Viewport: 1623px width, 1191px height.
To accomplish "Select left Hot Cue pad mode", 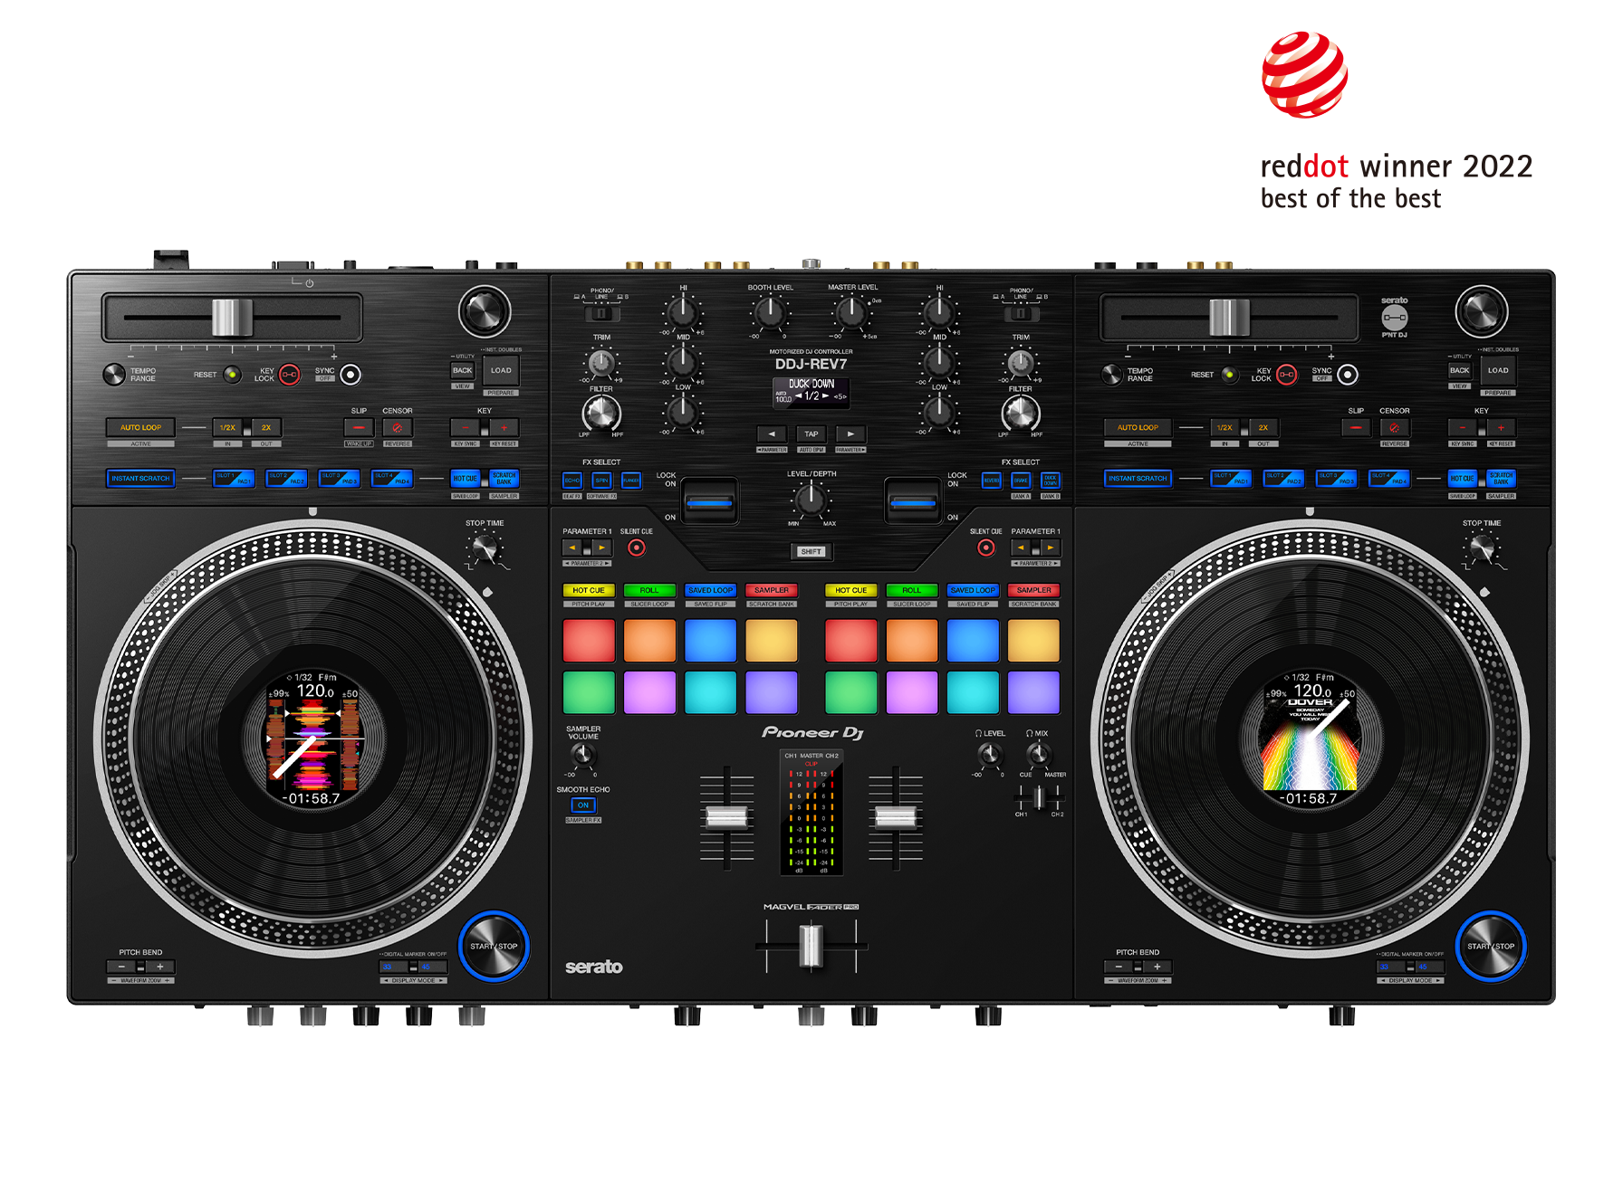I will pyautogui.click(x=589, y=590).
